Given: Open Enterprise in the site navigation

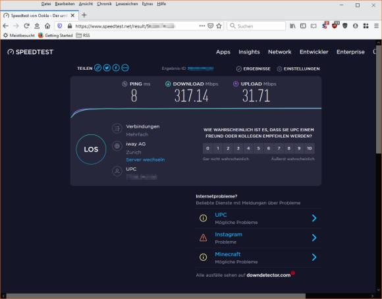Looking at the screenshot, I should 350,52.
